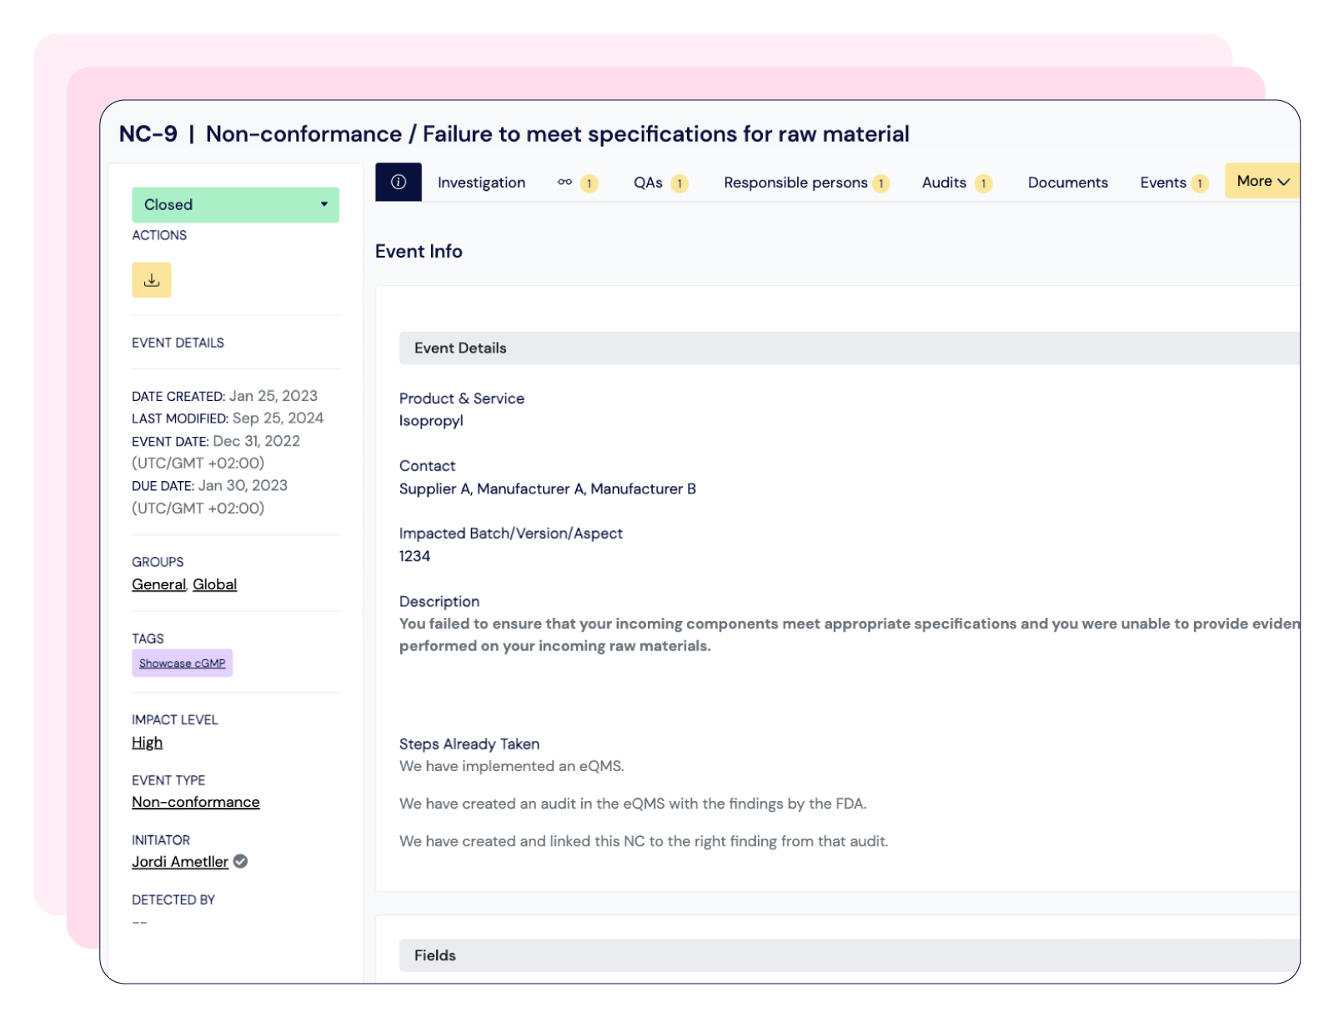Click the batch value 1234
1334x1017 pixels.
[414, 556]
